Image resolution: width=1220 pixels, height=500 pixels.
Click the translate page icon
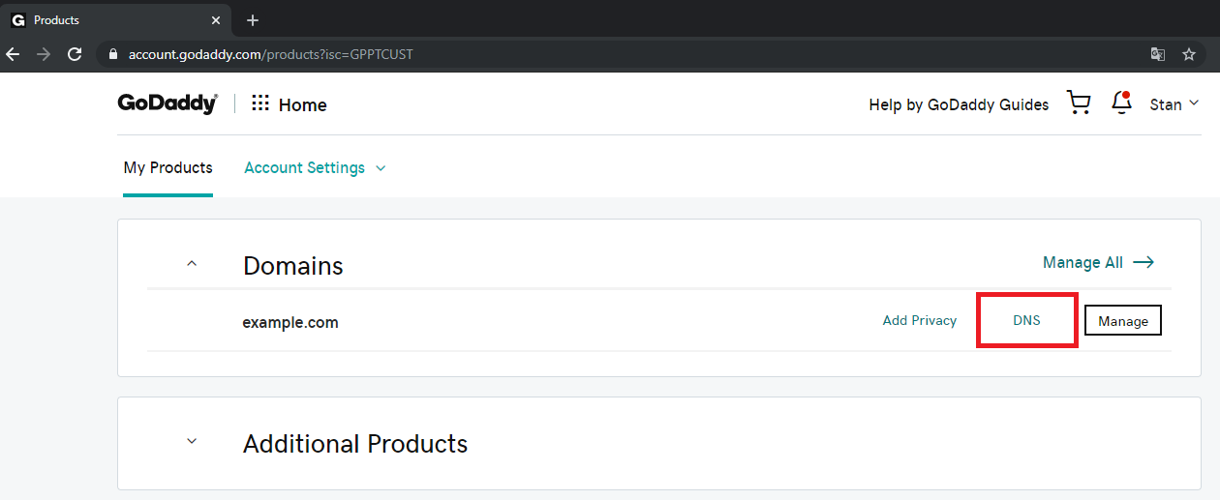1157,54
